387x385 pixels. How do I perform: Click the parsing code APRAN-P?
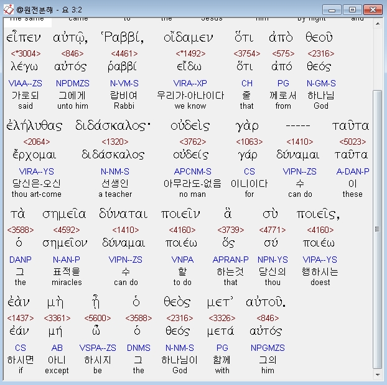[231, 260]
